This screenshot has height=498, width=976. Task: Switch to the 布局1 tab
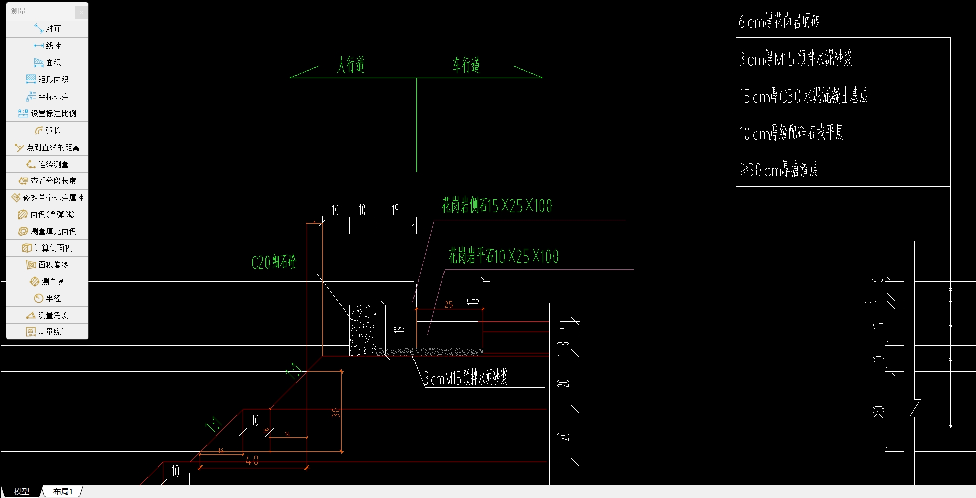pyautogui.click(x=63, y=491)
